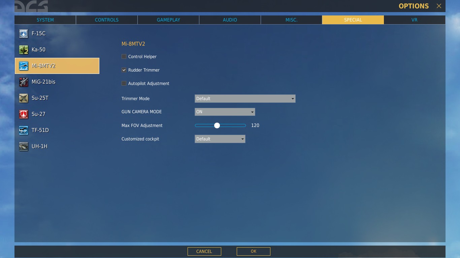
Task: Click the MiG-21bis module icon
Action: pos(24,82)
